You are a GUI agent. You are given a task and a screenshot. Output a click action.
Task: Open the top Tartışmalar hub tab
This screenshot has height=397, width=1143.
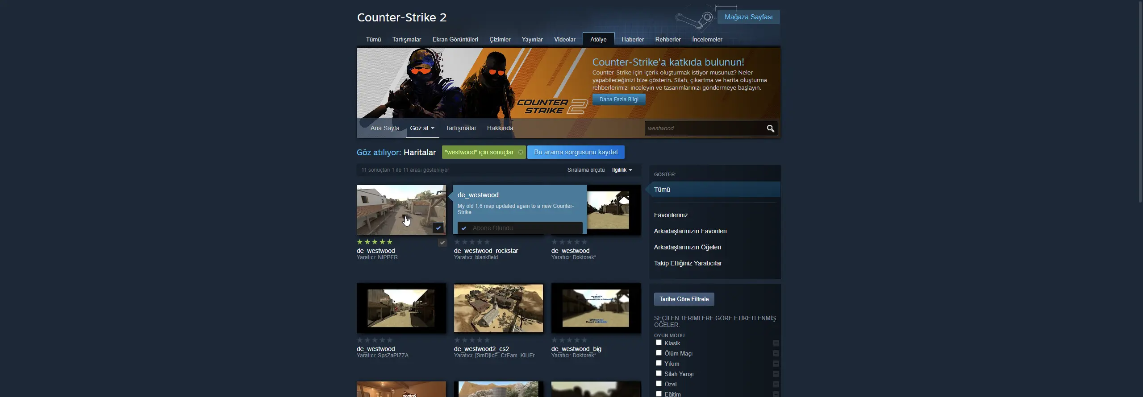tap(406, 39)
